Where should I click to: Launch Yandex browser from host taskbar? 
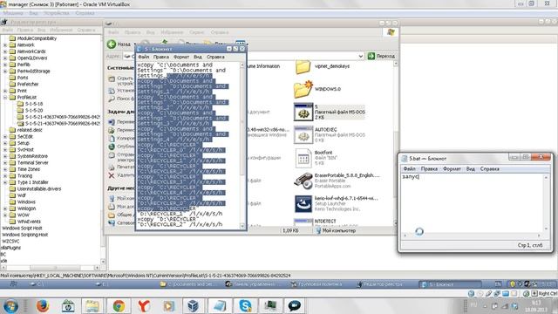click(x=144, y=306)
